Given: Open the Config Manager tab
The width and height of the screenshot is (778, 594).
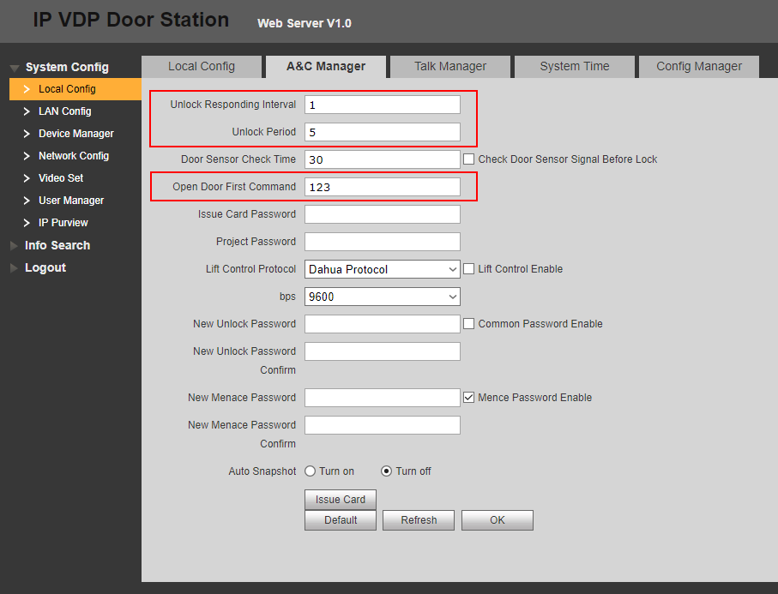Looking at the screenshot, I should coord(698,66).
